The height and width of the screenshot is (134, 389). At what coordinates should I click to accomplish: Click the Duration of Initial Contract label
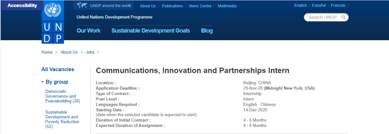[123, 120]
